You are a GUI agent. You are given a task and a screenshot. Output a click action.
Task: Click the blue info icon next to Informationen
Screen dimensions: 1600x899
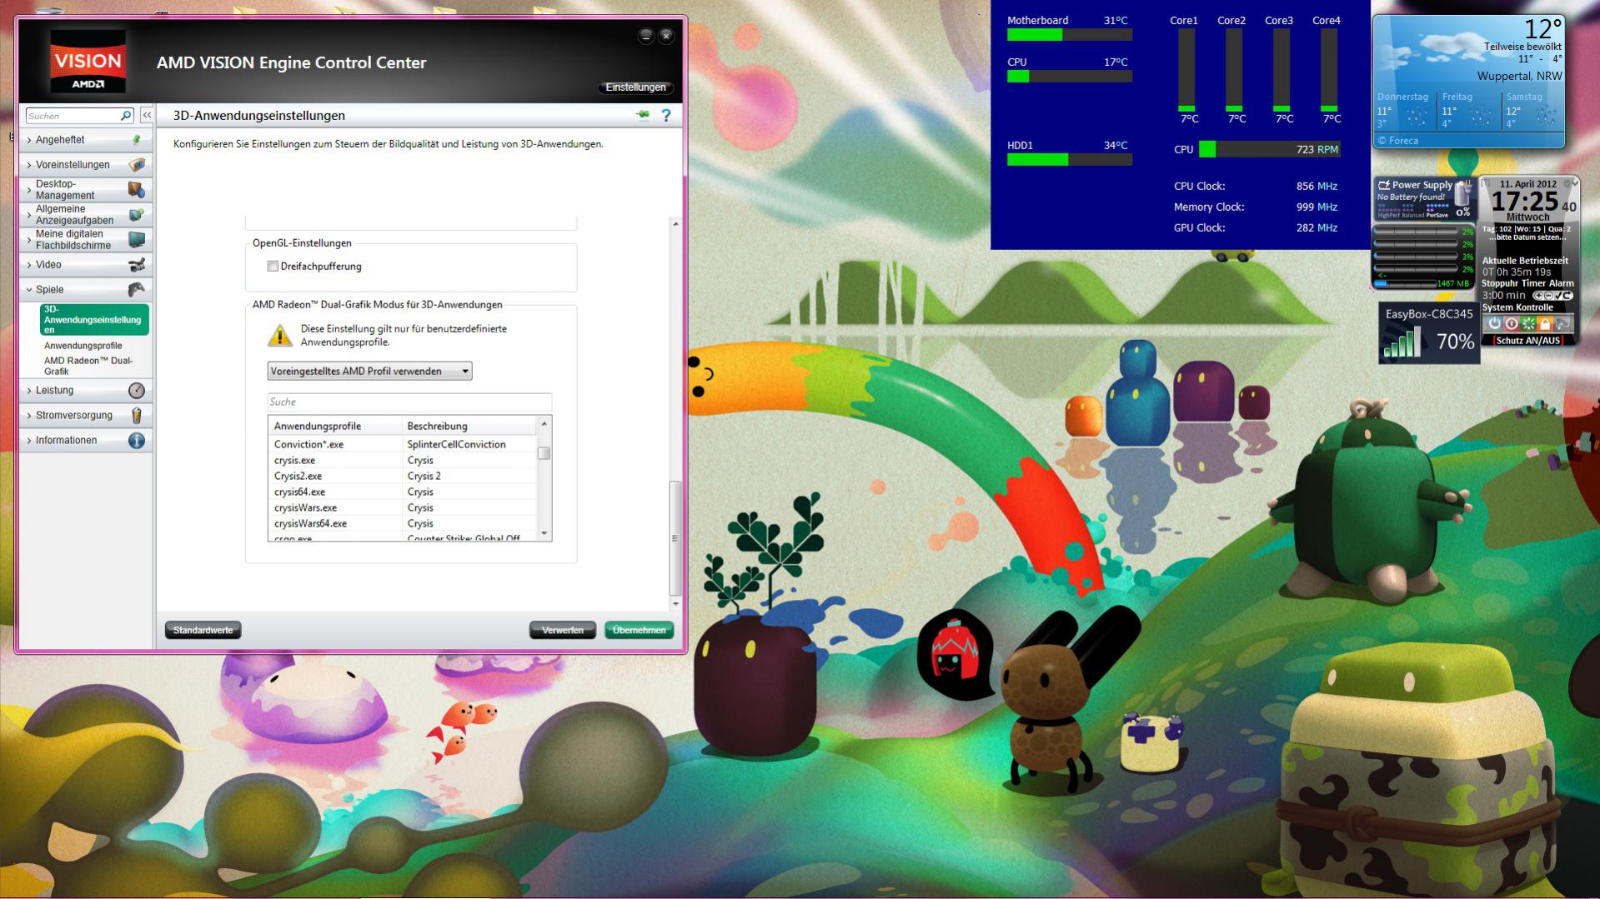click(x=137, y=440)
